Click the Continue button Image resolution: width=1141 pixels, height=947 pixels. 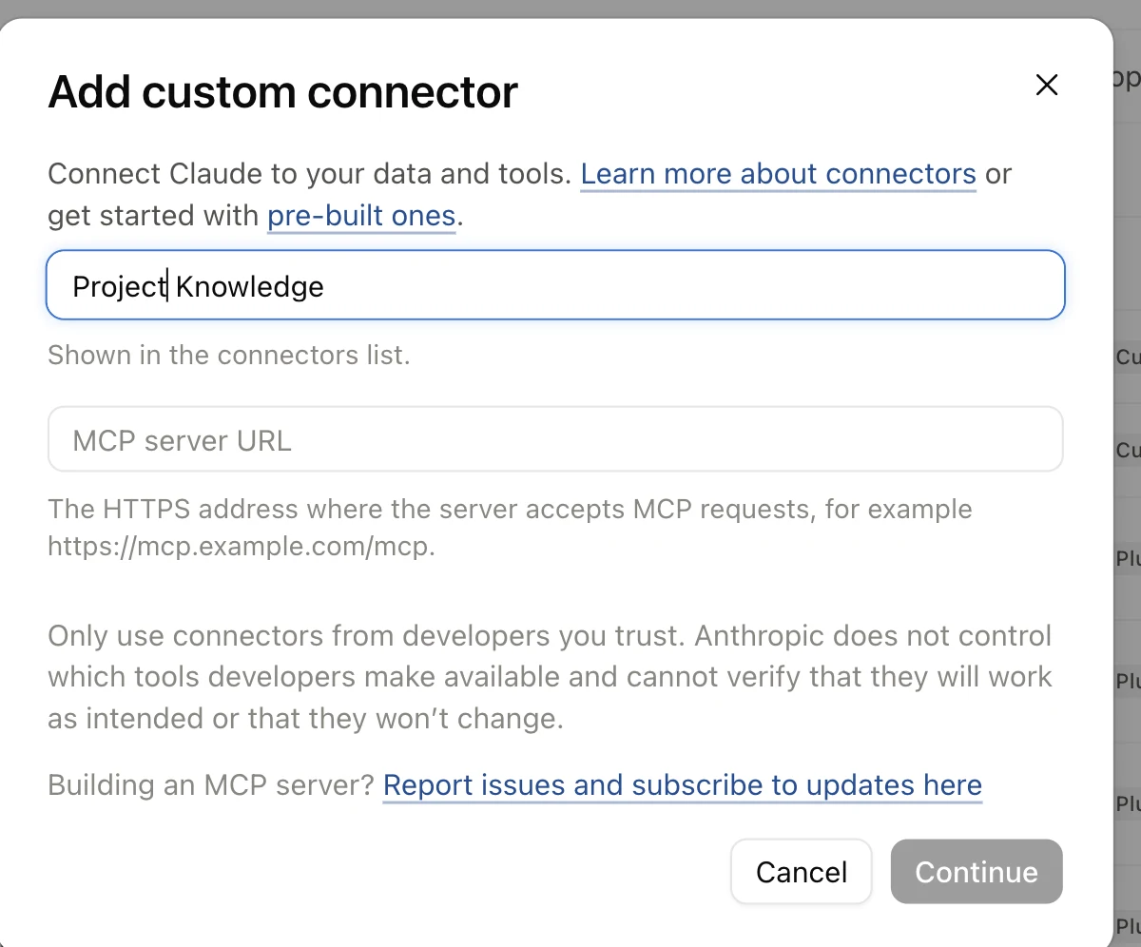977,872
